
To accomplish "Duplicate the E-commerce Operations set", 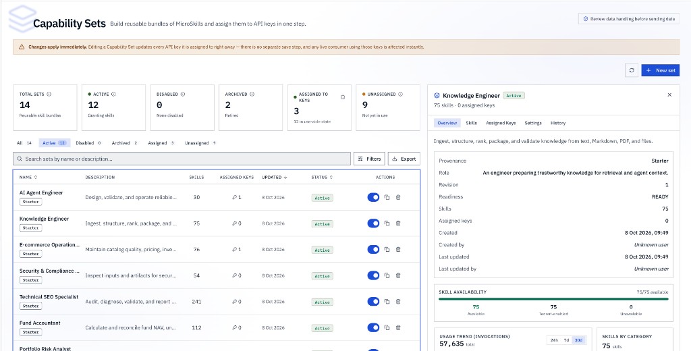I will click(387, 250).
